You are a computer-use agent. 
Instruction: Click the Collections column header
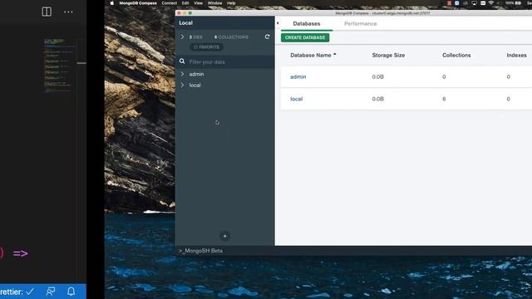coord(456,55)
